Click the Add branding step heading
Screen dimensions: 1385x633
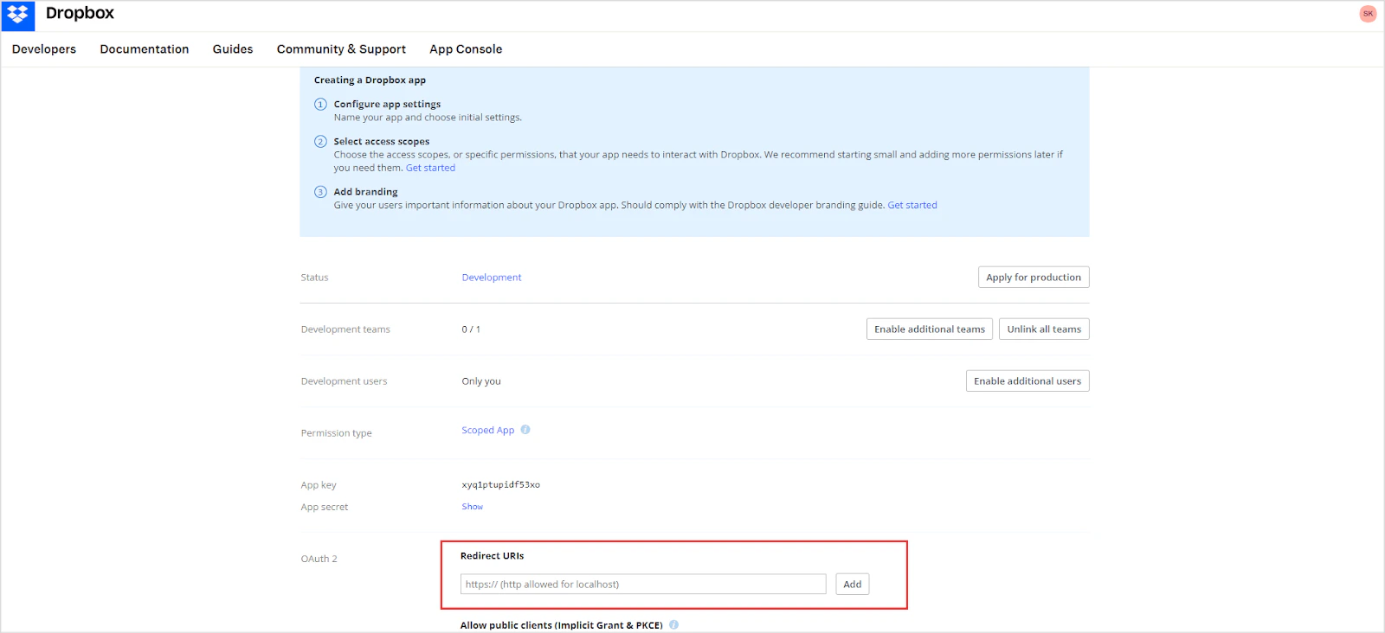pyautogui.click(x=366, y=192)
